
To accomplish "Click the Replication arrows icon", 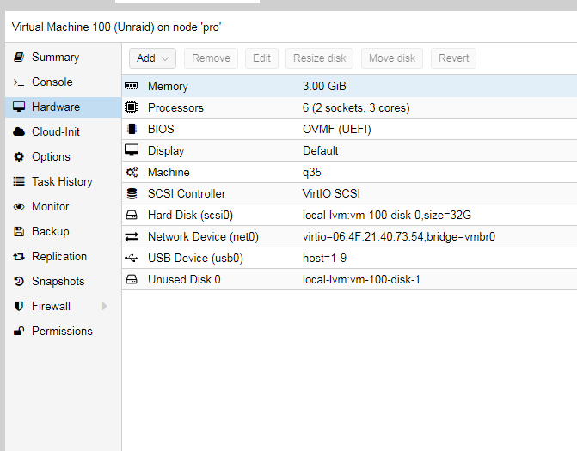I will [x=19, y=257].
